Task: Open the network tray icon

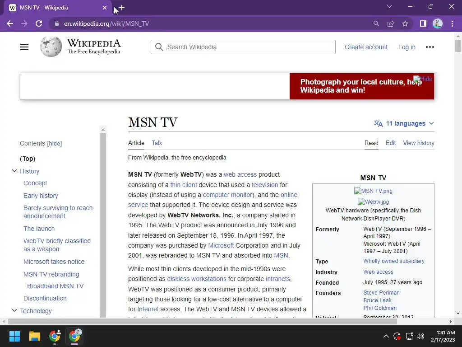Action: pyautogui.click(x=409, y=336)
